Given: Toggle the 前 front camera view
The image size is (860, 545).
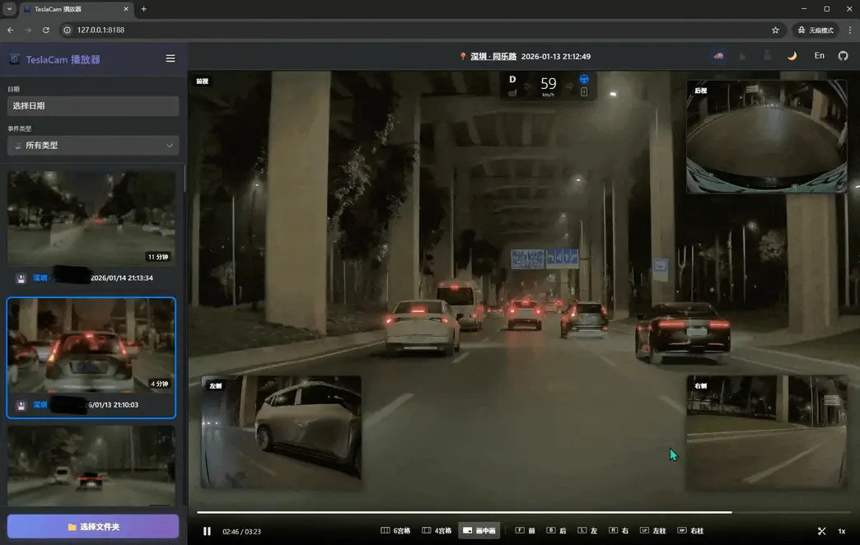Looking at the screenshot, I should [x=524, y=530].
